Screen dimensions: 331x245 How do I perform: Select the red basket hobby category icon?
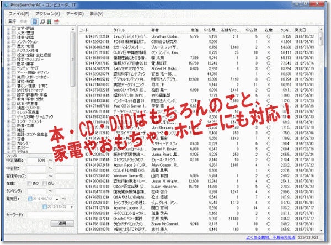56,22
